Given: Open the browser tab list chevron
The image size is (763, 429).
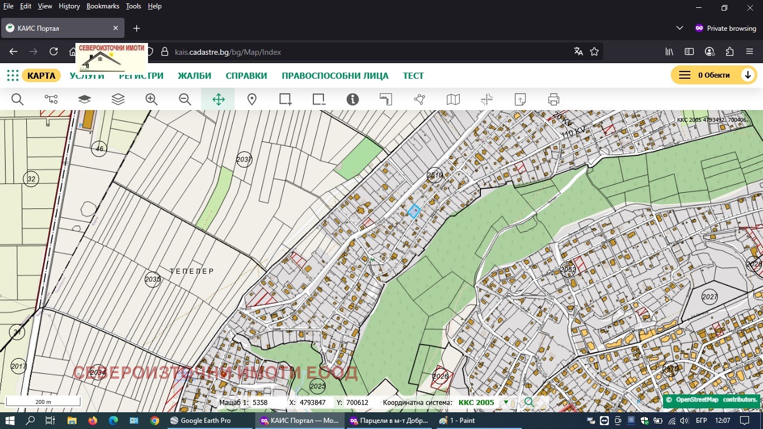Looking at the screenshot, I should (680, 28).
